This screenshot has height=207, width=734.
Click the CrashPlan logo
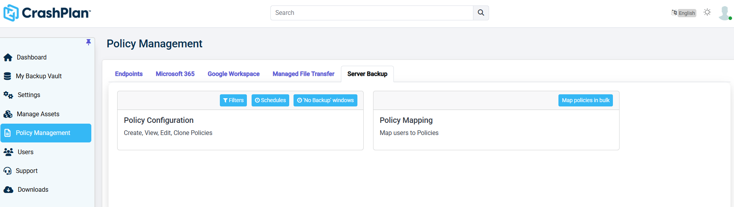pyautogui.click(x=47, y=13)
